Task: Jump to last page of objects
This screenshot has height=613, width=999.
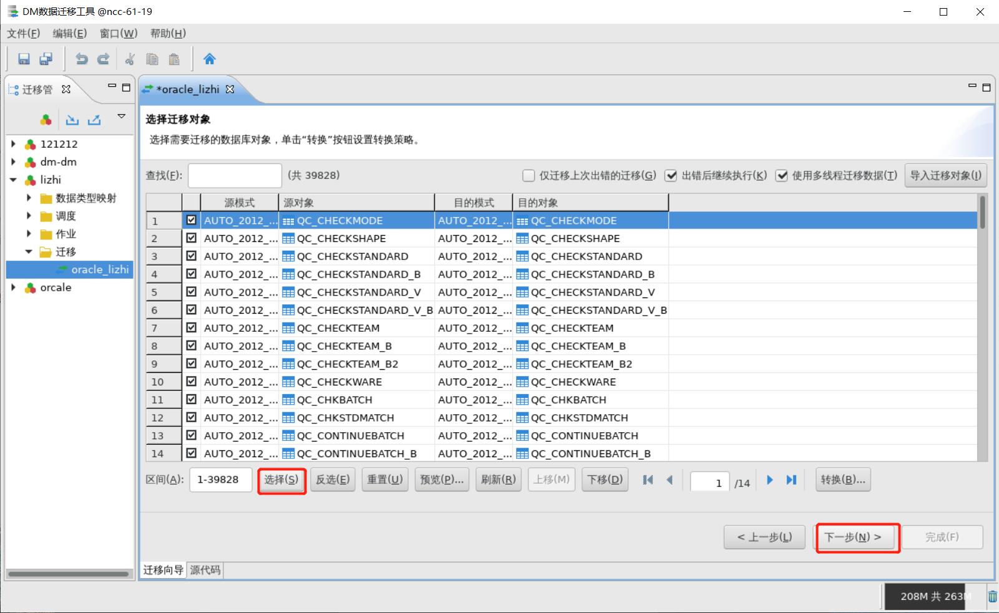Action: [791, 480]
